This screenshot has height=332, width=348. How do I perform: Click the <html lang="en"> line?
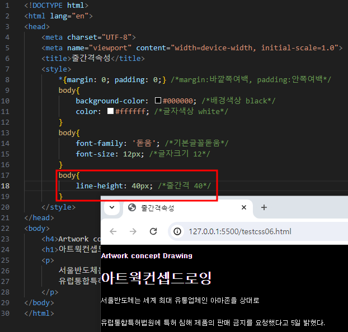(x=58, y=16)
